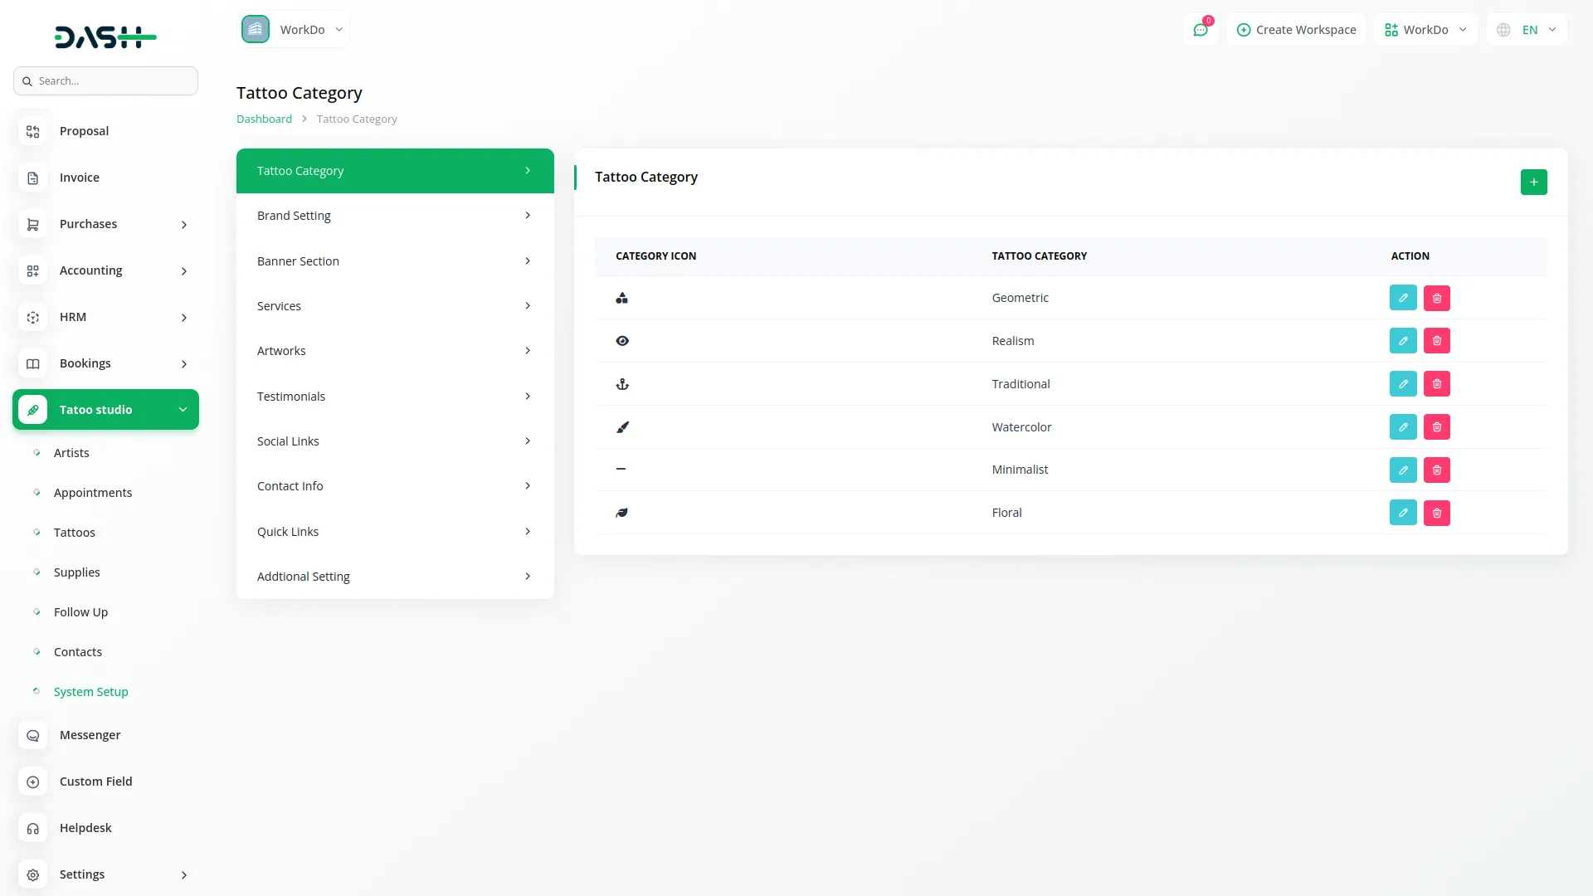Edit the Geometric category
Screen dimensions: 1593x896
(1403, 298)
